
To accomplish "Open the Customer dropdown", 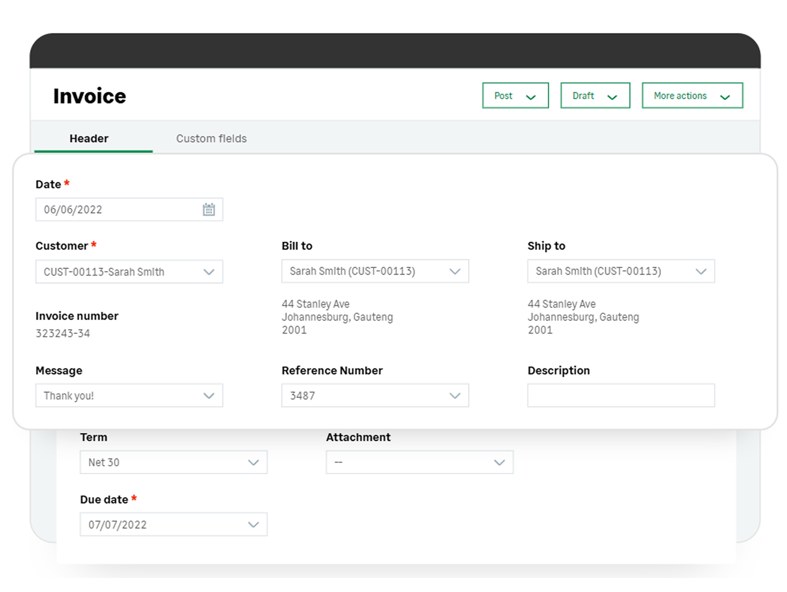I will click(x=209, y=271).
